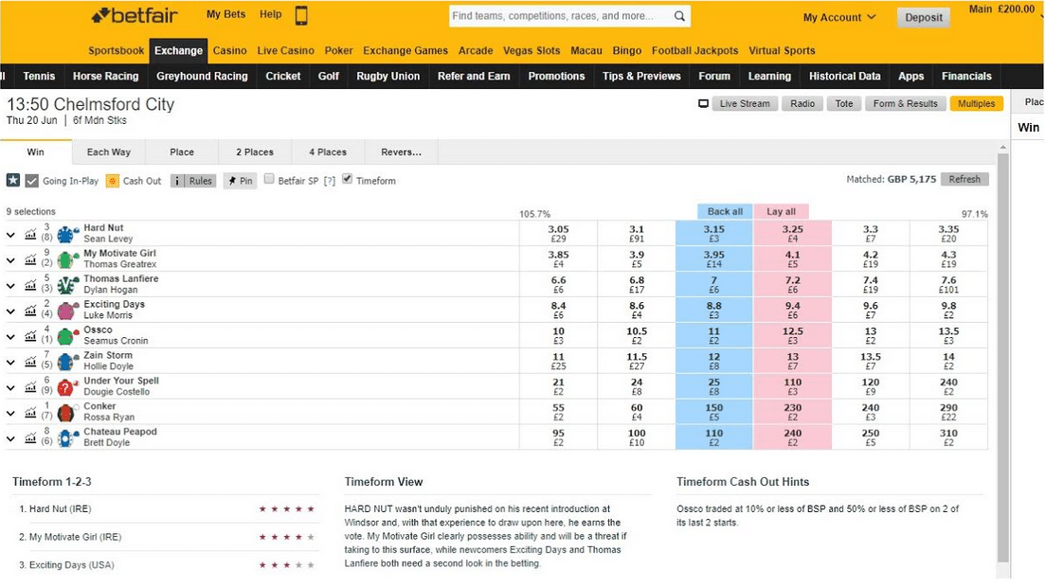
Task: Click Zain Storm blue silks icon
Action: [66, 361]
